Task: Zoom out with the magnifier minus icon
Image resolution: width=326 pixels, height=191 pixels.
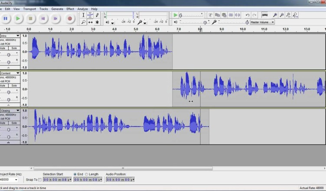Action: [282, 15]
